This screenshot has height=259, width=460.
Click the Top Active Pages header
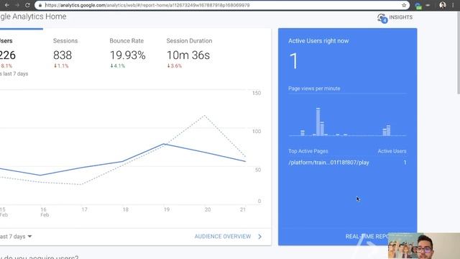pyautogui.click(x=308, y=151)
